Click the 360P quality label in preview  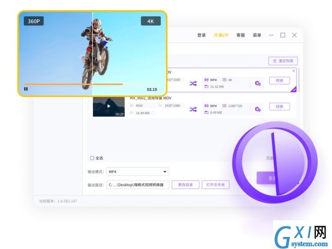tap(34, 21)
